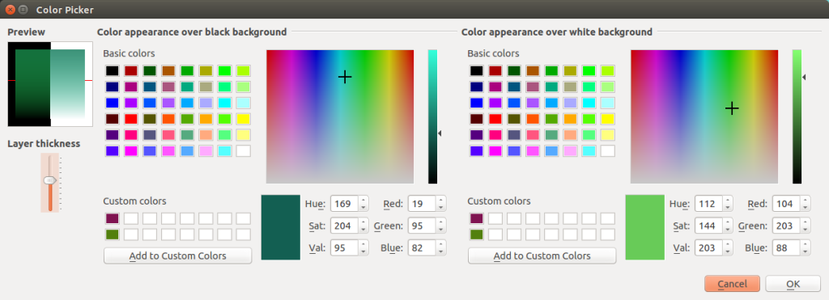
Task: Click Add to Custom Colors on the left
Action: click(177, 256)
